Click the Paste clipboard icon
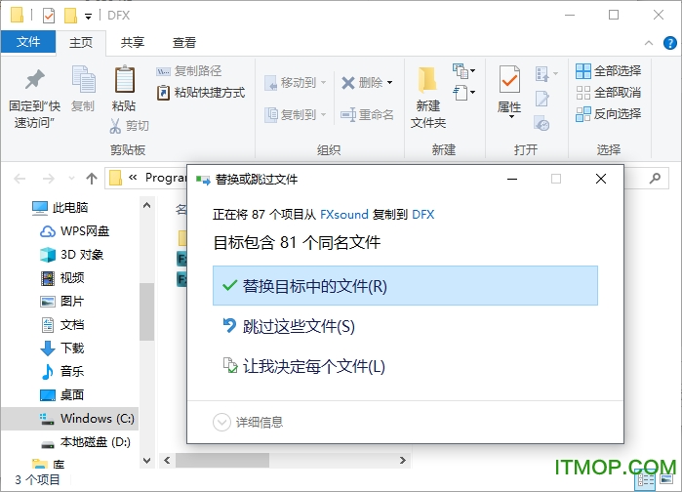This screenshot has width=682, height=492. (124, 79)
